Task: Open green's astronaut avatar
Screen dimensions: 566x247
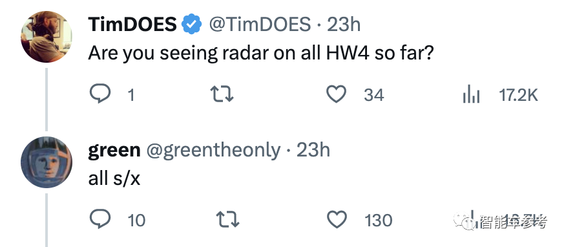Action: click(x=47, y=162)
